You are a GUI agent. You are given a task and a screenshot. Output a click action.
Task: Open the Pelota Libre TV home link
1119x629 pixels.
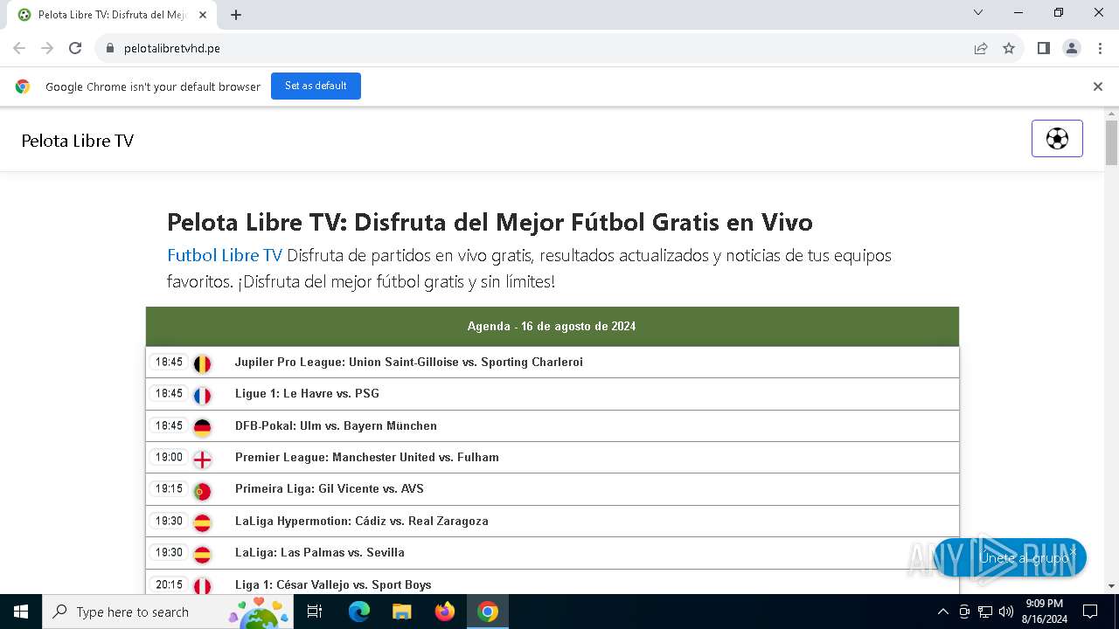pos(78,141)
